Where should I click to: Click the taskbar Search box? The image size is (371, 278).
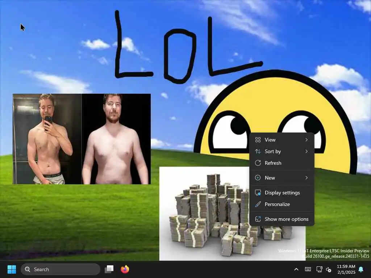[x=61, y=269]
